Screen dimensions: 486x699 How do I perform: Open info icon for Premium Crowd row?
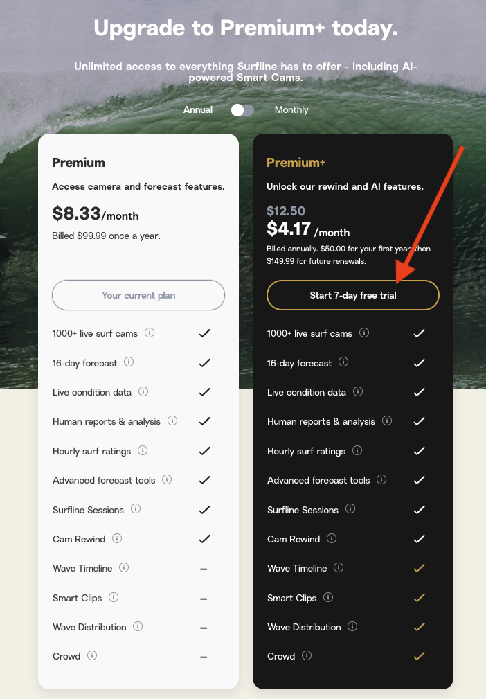pos(92,655)
